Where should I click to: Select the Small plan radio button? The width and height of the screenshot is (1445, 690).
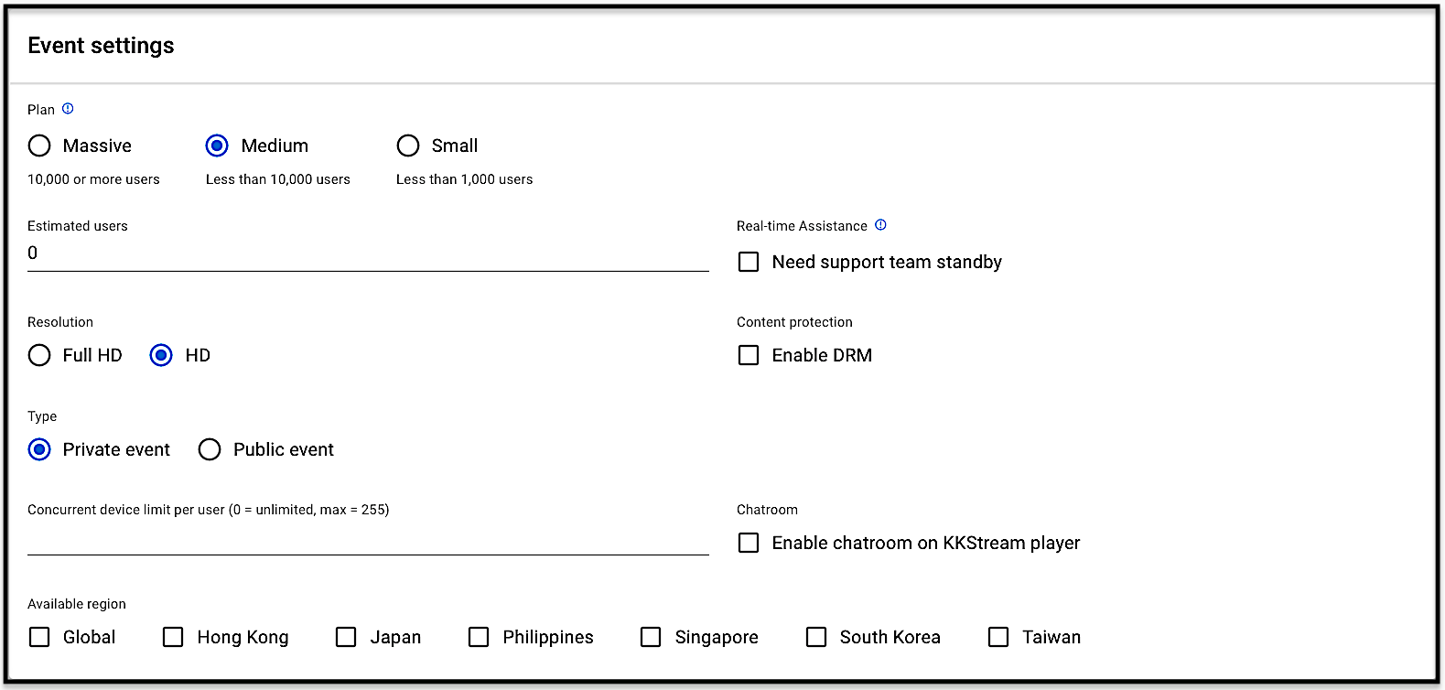[408, 146]
